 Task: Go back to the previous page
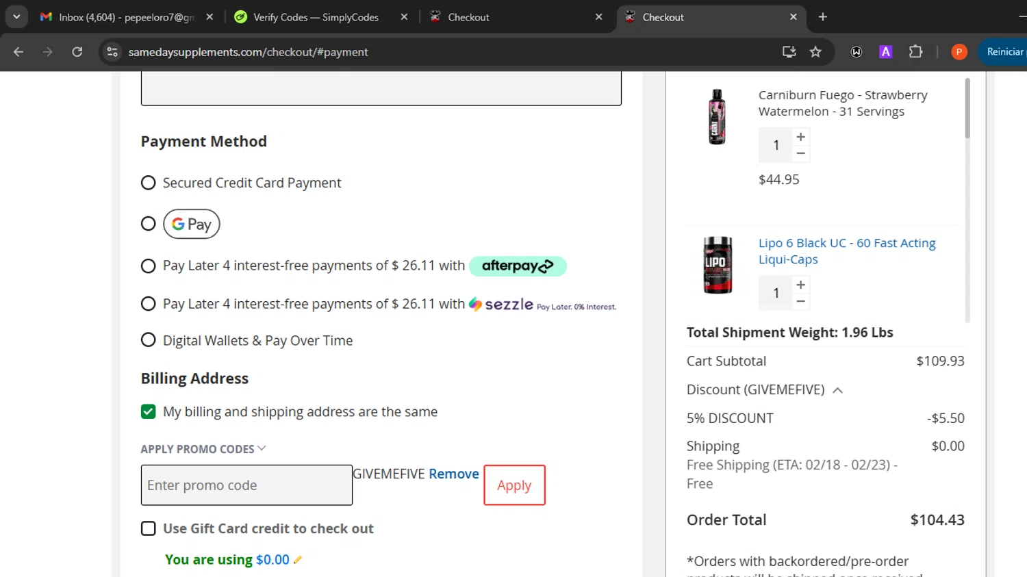[x=18, y=52]
